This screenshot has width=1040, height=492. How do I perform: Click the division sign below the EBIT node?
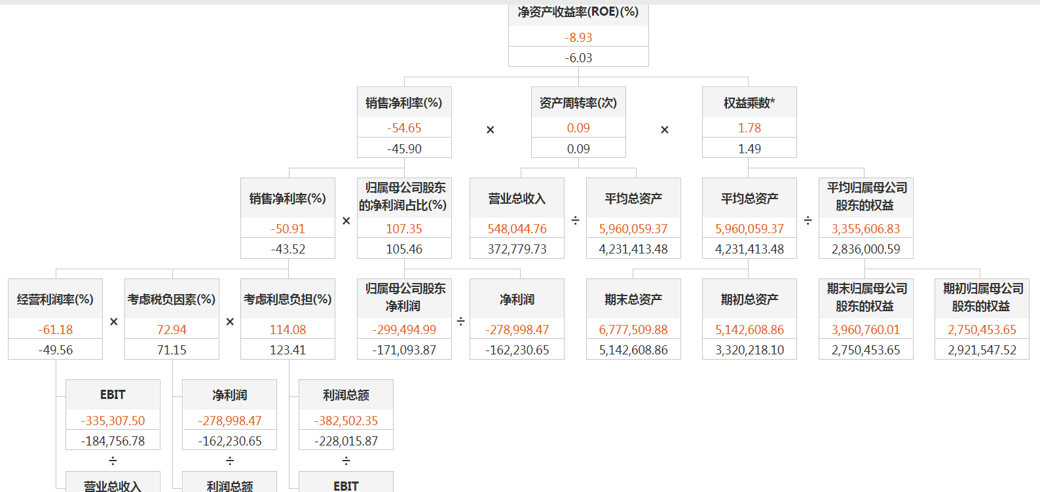pos(113,461)
